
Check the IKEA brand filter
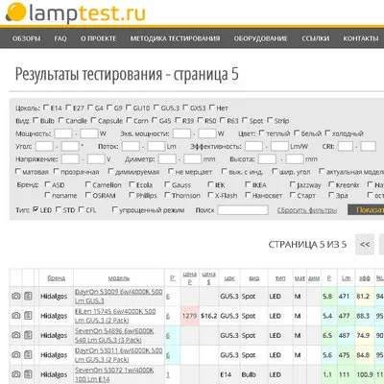(x=248, y=184)
